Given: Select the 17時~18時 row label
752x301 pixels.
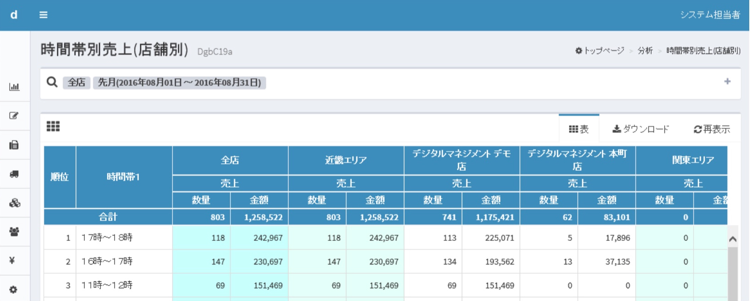Looking at the screenshot, I should click(107, 237).
